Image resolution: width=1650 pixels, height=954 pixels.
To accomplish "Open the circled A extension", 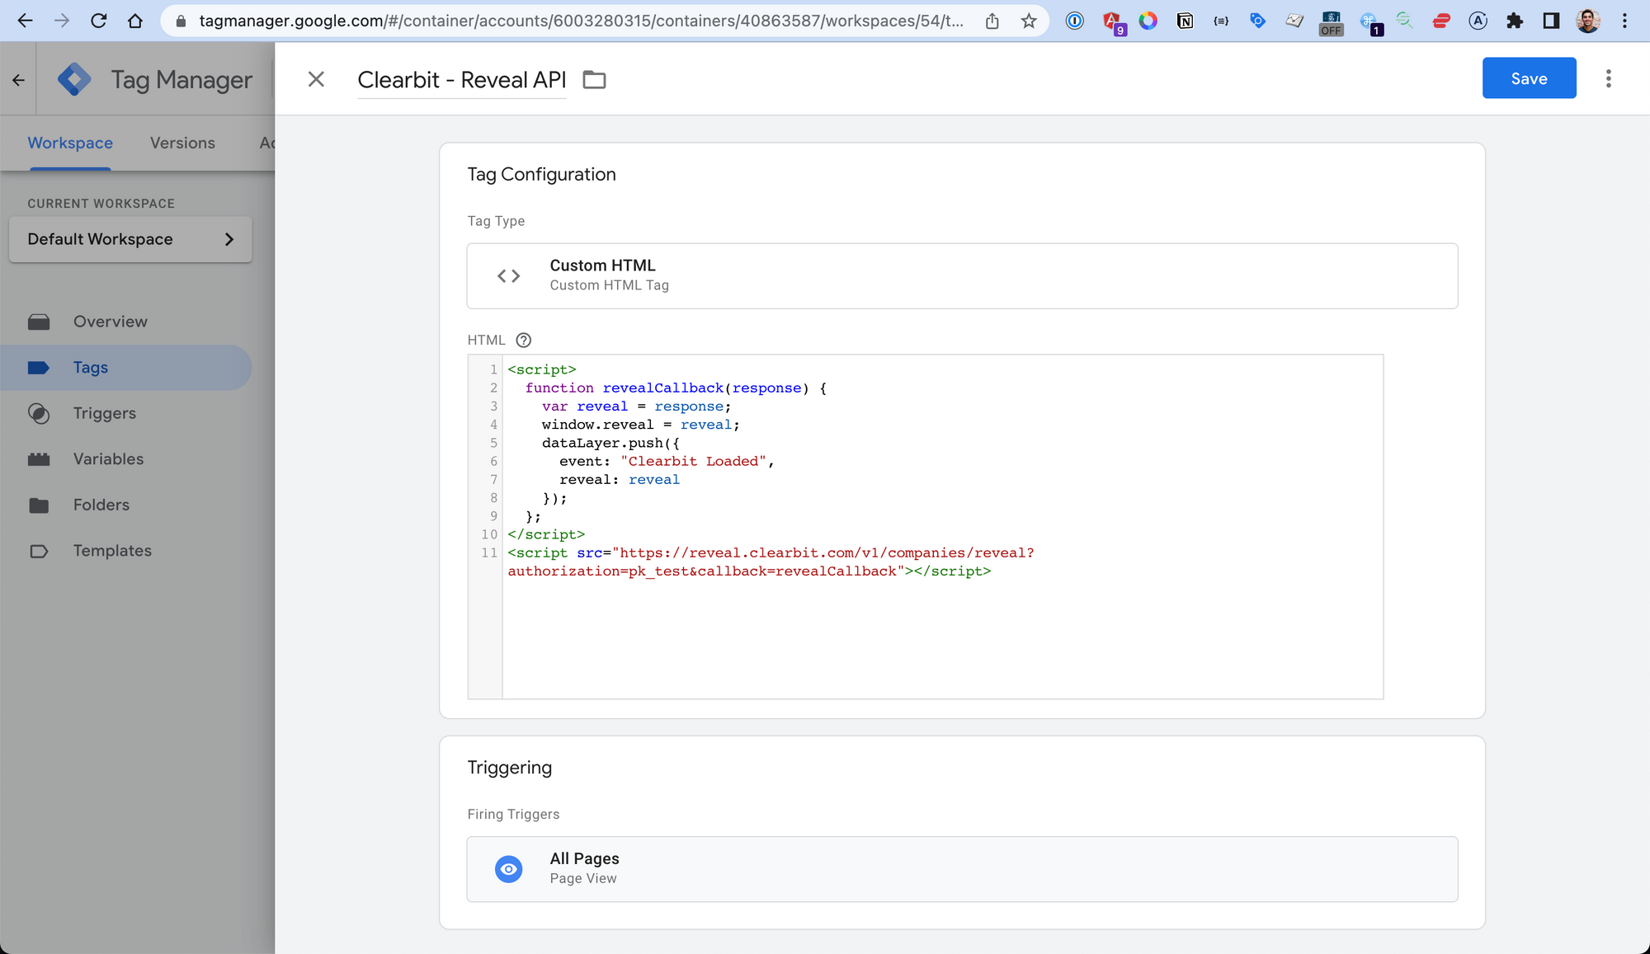I will pyautogui.click(x=1478, y=21).
